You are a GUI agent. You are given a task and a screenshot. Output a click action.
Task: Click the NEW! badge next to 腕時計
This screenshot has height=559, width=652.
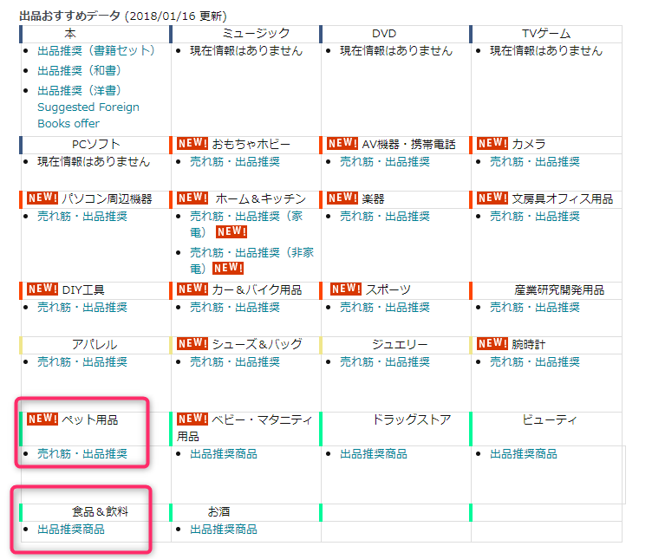tap(492, 344)
